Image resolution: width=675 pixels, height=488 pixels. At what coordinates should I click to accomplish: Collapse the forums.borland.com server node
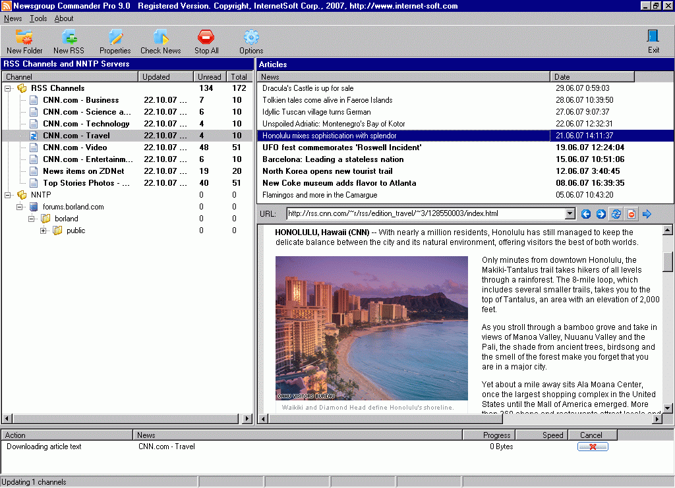tap(20, 207)
